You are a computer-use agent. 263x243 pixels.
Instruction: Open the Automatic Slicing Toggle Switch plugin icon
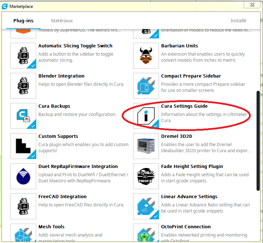[23, 56]
